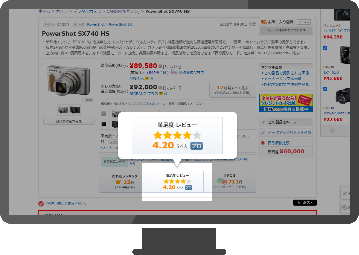Open the IXY 650 product link
359x255 pixels.
331,72
